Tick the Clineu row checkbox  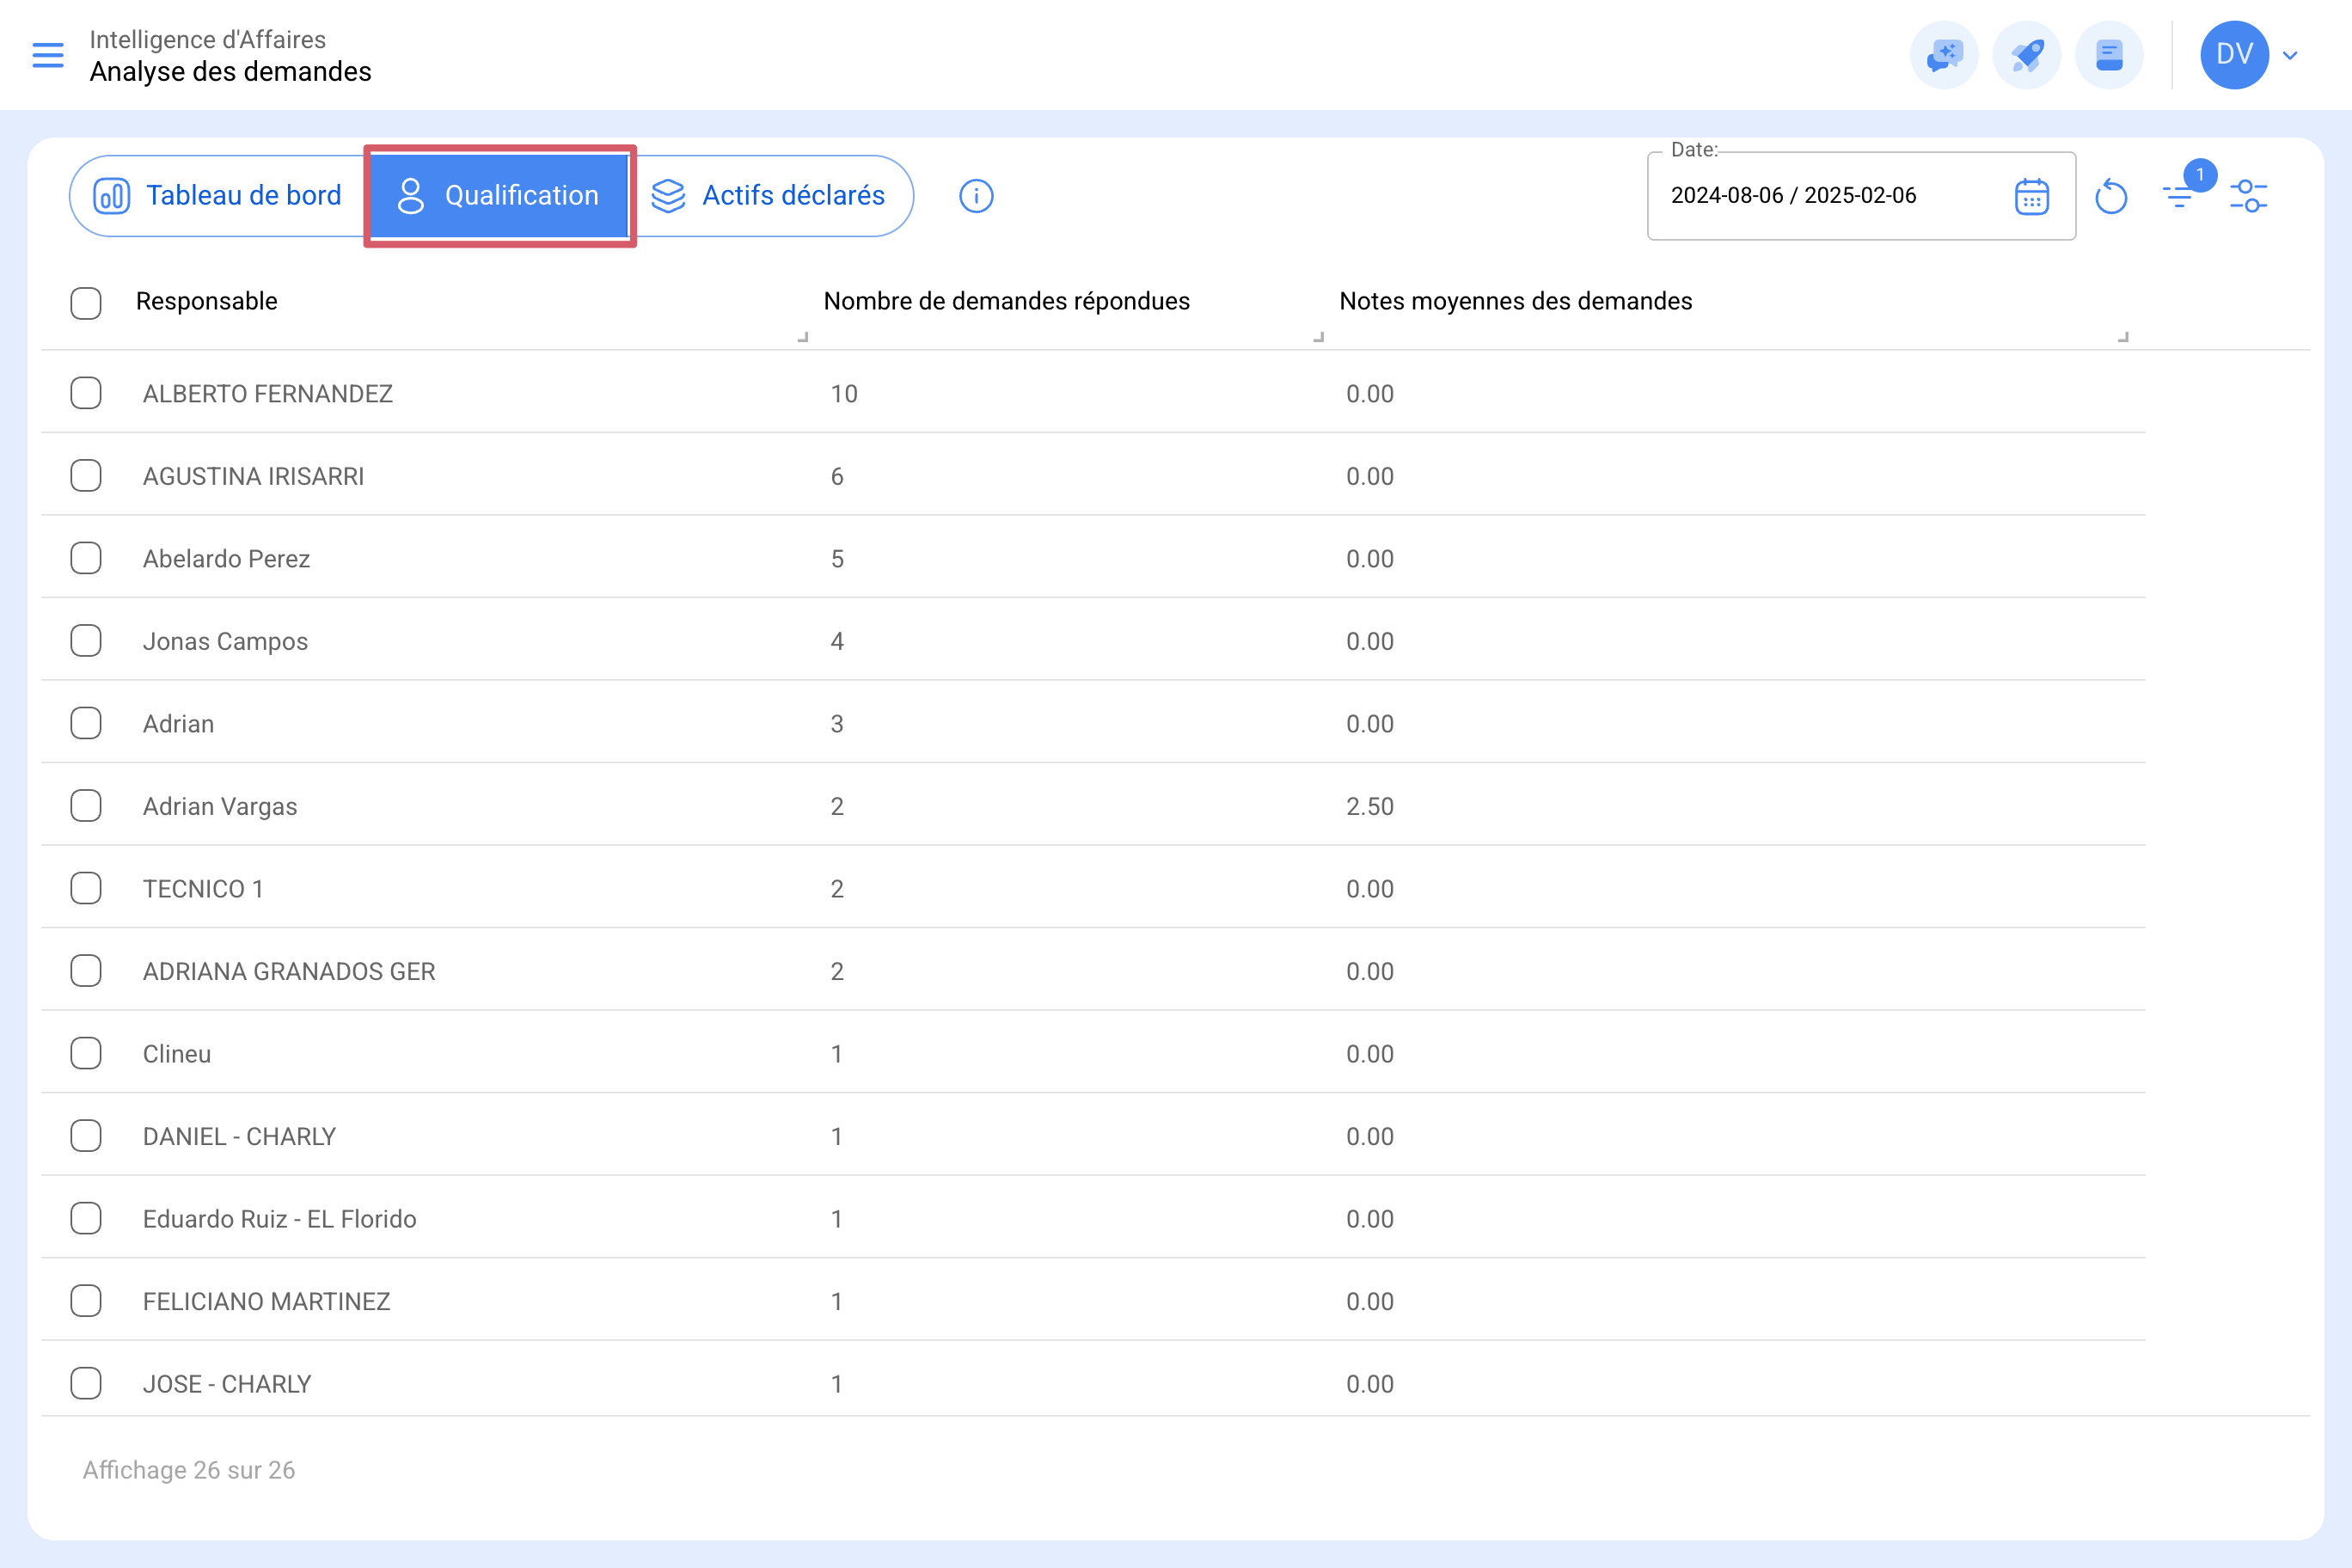click(86, 1053)
